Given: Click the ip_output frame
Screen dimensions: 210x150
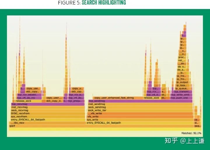Looking at the screenshot, I should click(x=182, y=82).
